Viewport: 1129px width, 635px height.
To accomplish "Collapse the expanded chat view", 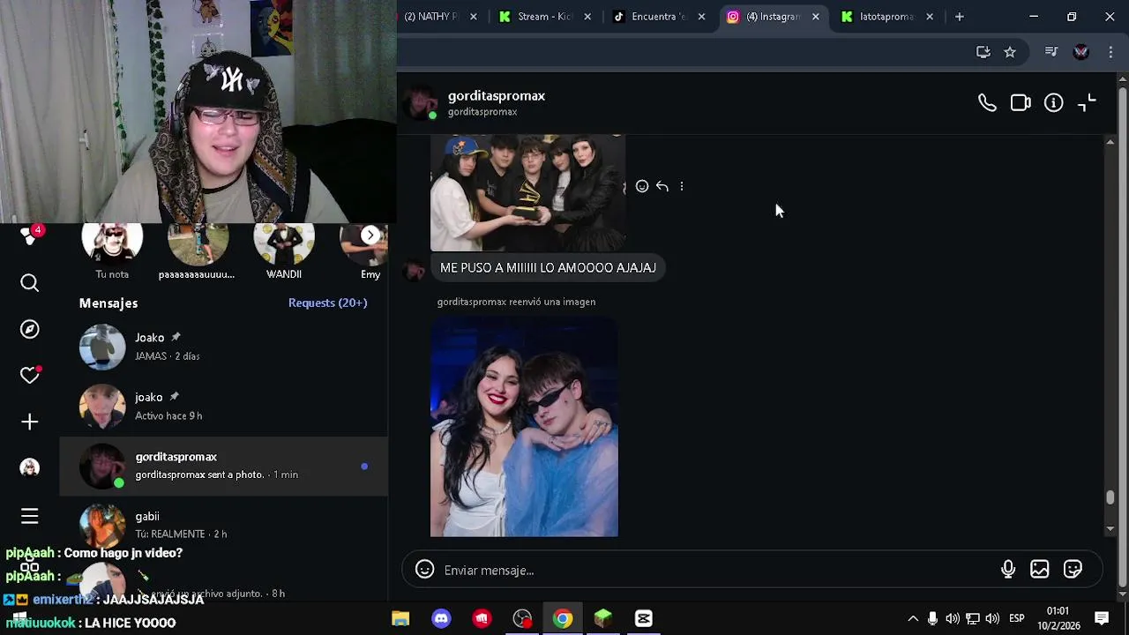I will coord(1087,103).
